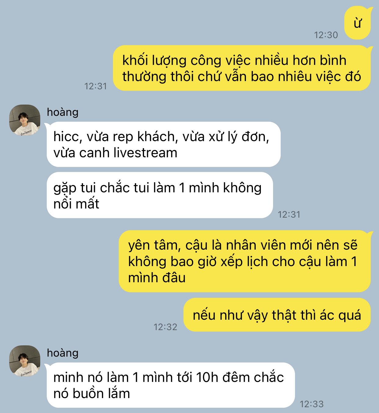
Task: Click the 12:31 timestamp beside white bubble
Action: click(289, 215)
